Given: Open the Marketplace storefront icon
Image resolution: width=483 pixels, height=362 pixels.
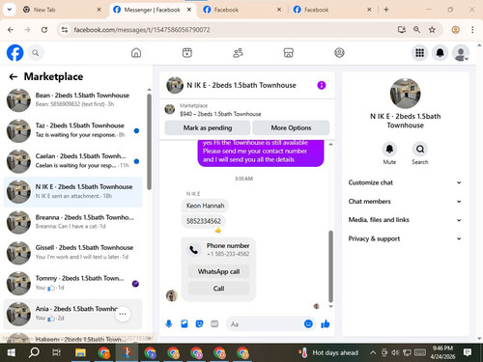Looking at the screenshot, I should 289,53.
